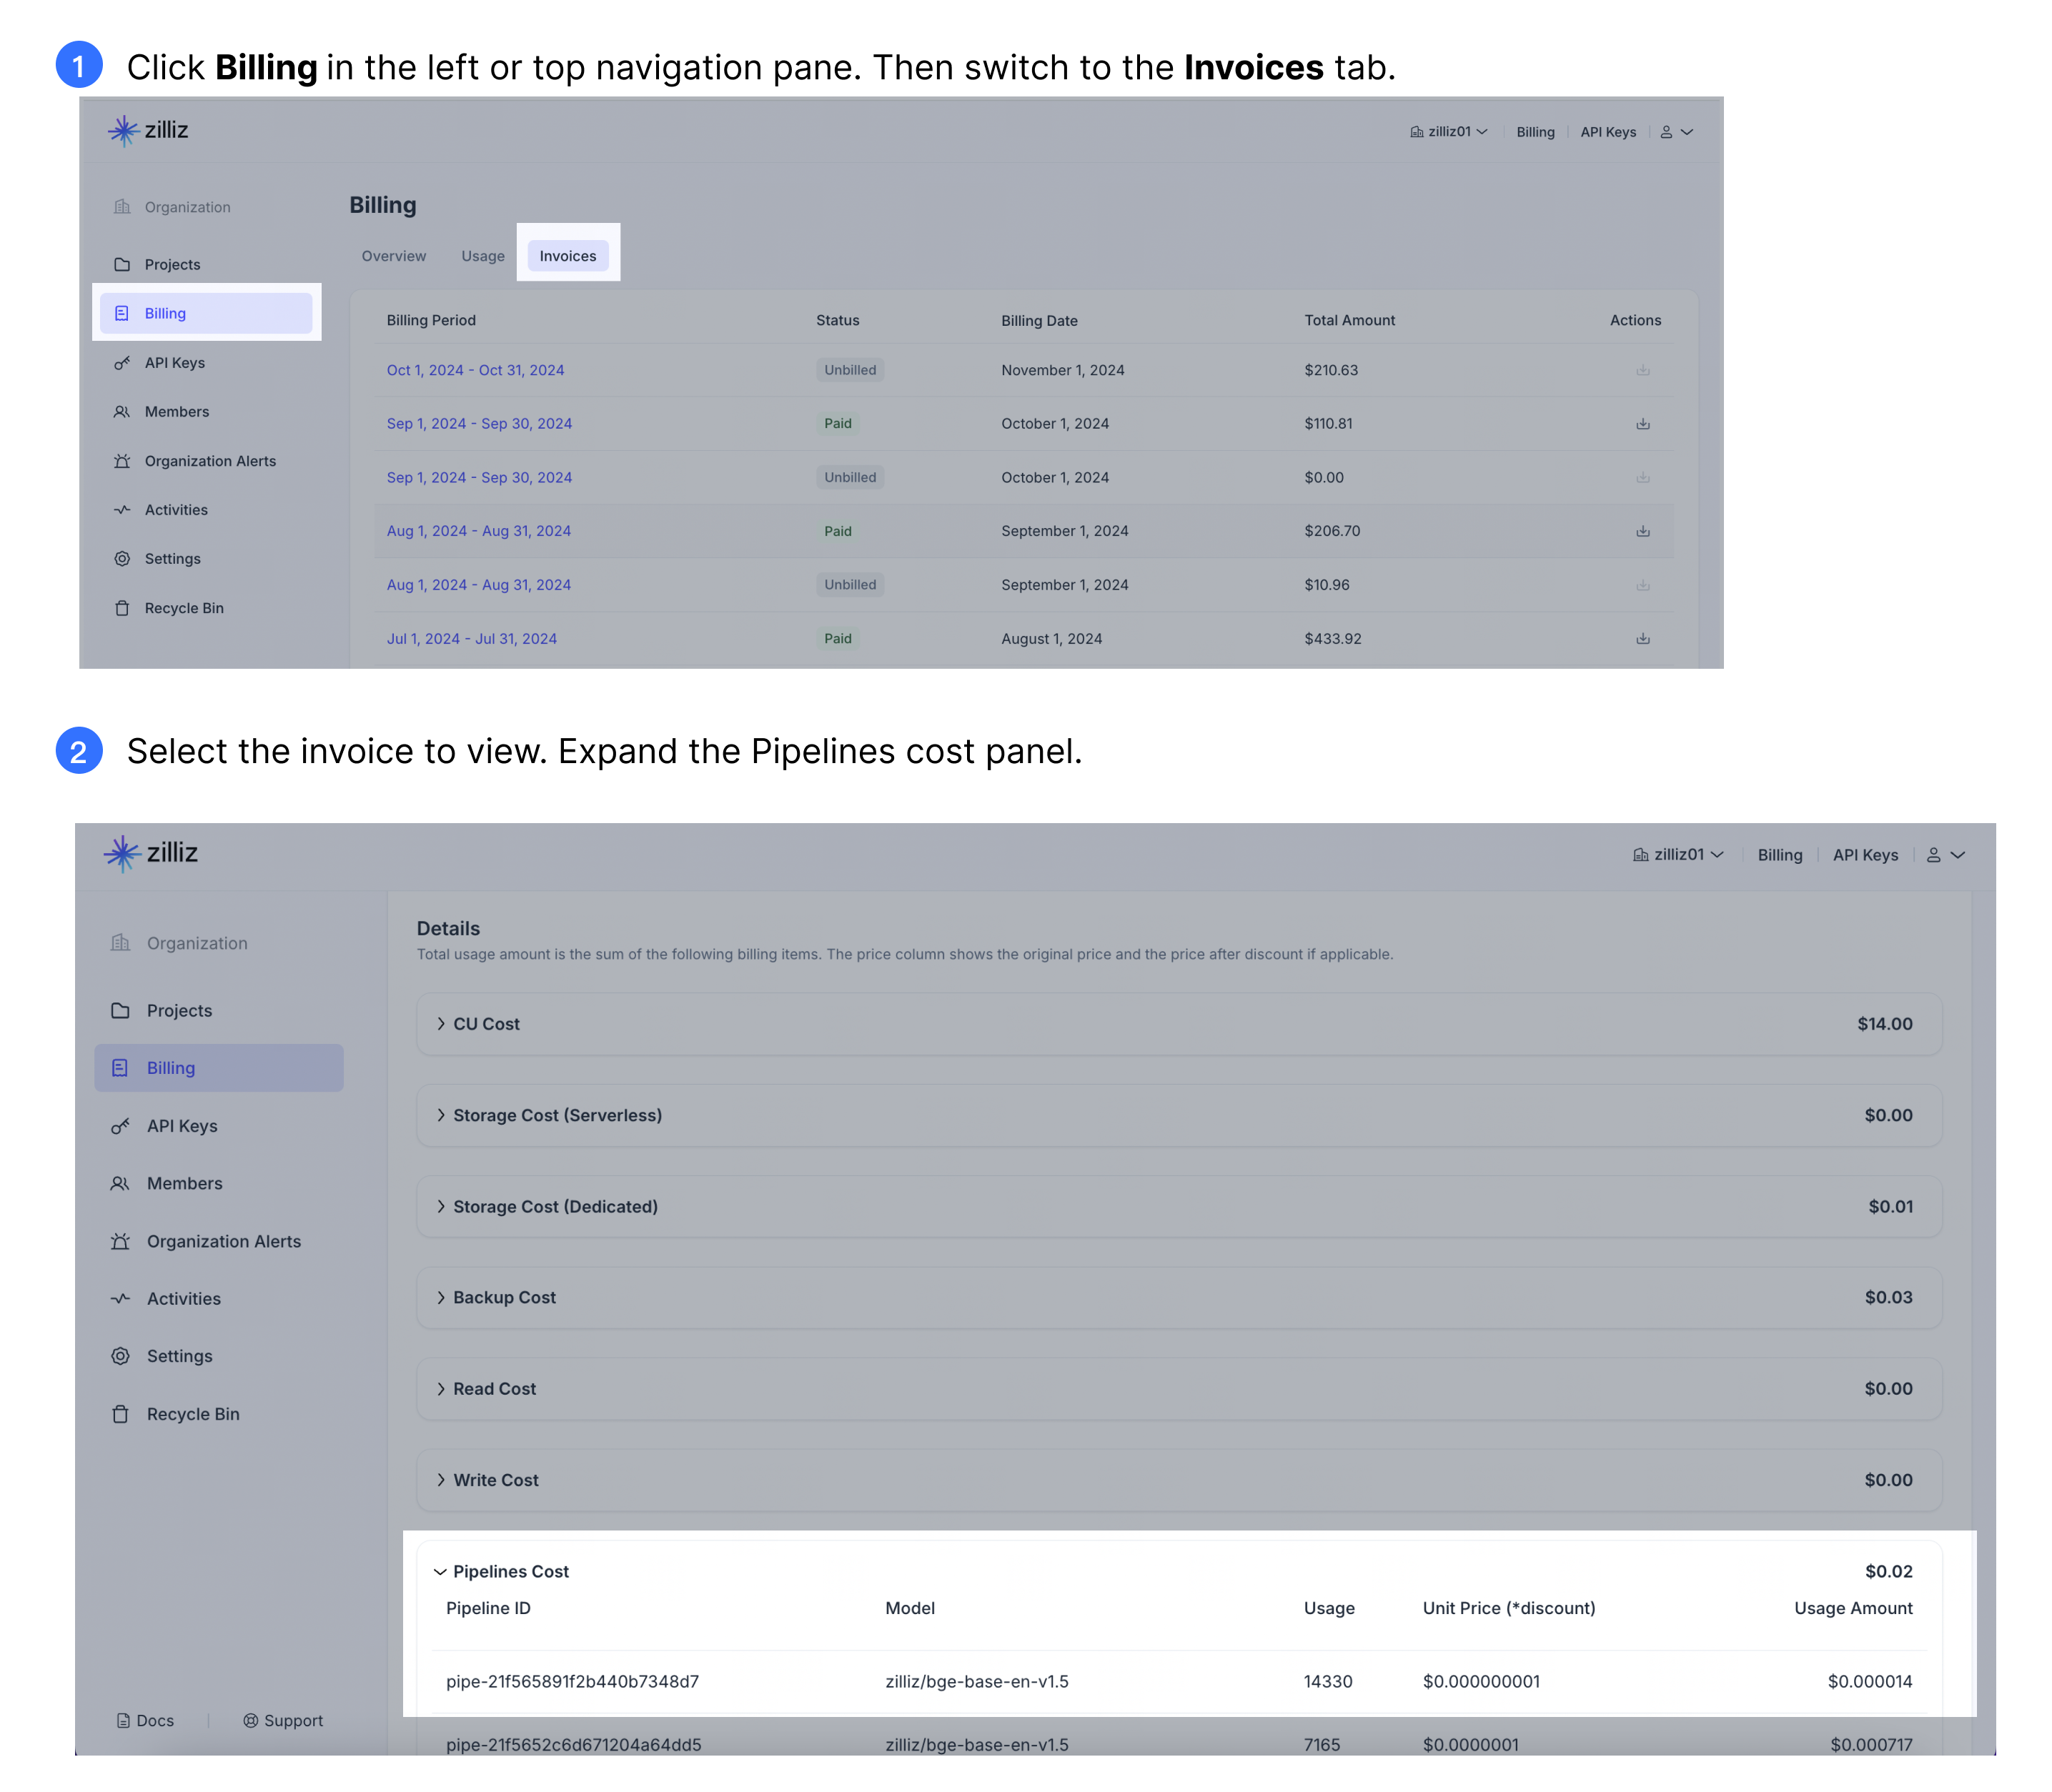Click the download action for paid Jul invoice

coord(1640,639)
